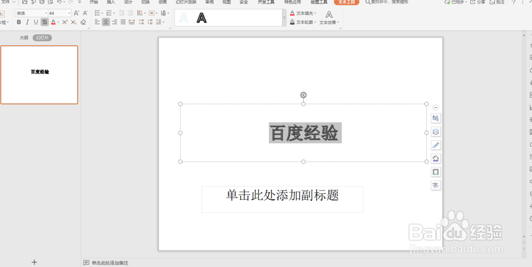Click the undo arrow icon
The height and width of the screenshot is (267, 532).
60,2
